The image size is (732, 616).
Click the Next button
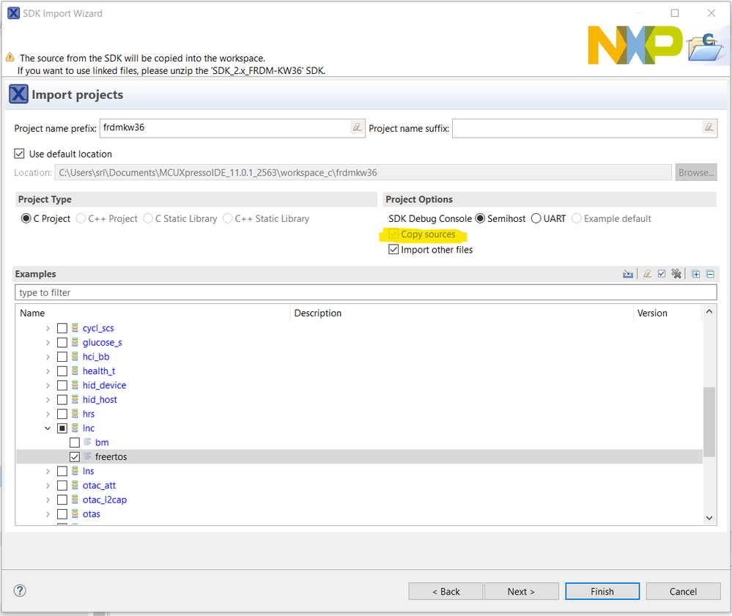(522, 591)
